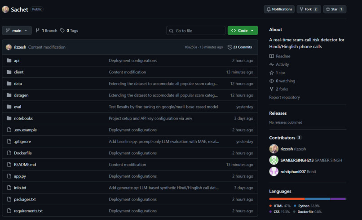Open the 0 Tags link

69,31
